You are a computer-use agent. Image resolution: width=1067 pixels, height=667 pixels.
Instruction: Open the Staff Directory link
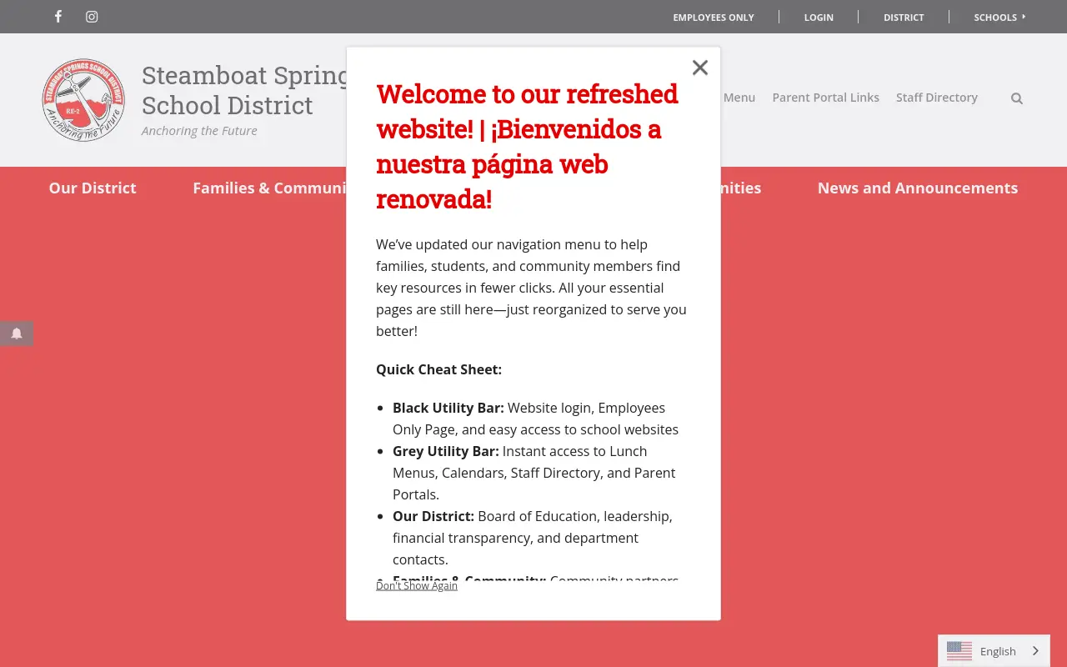937,98
